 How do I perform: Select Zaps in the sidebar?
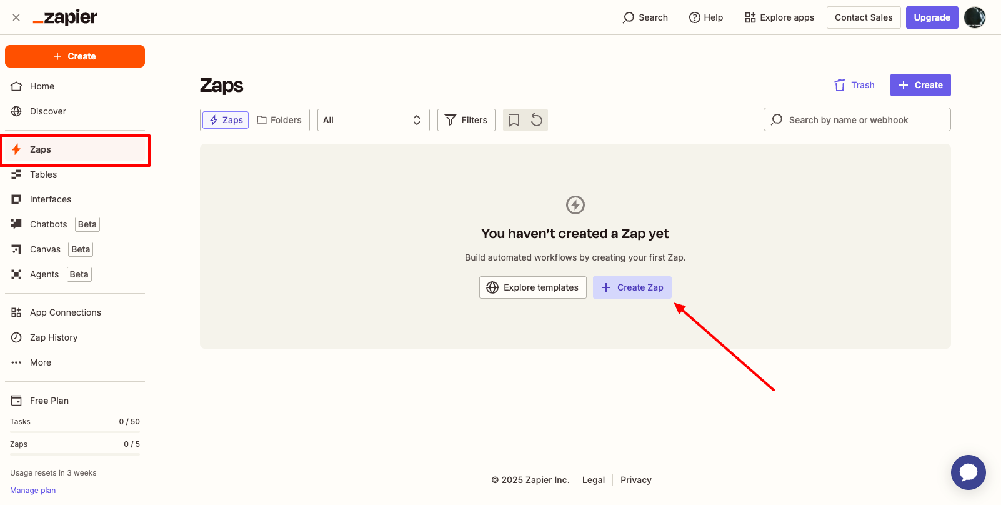point(75,149)
